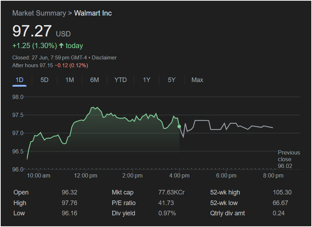Select the YTD tab
The image size is (312, 227).
tap(120, 80)
